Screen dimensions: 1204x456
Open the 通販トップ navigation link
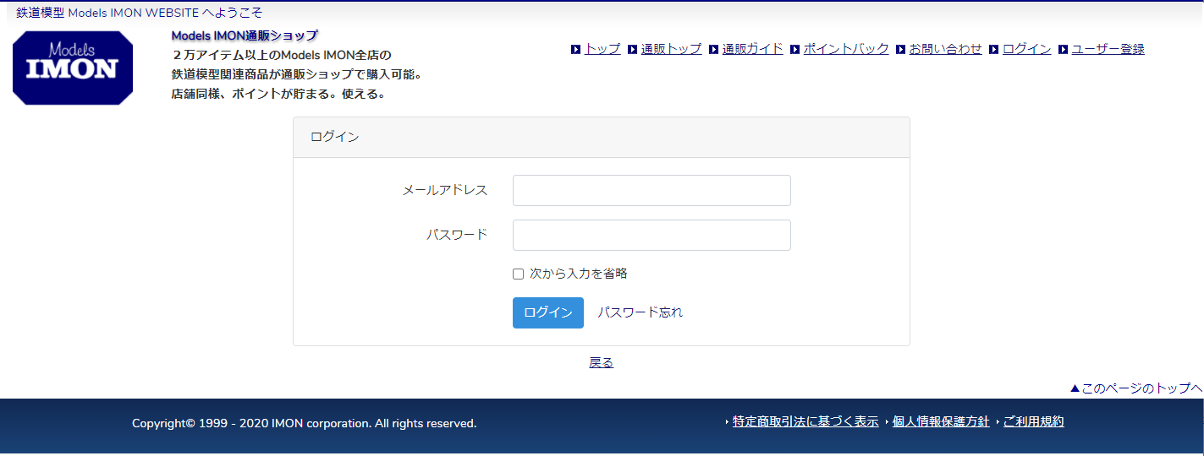point(672,49)
